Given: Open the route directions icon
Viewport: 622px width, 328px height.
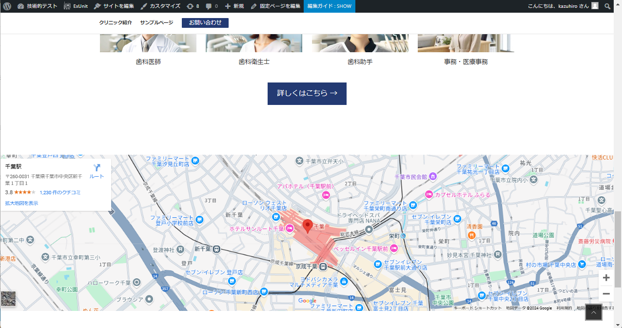Looking at the screenshot, I should pos(97,168).
